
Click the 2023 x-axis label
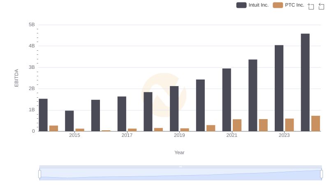point(284,135)
